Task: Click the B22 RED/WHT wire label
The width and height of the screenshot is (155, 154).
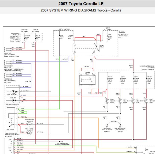Action: (17, 47)
